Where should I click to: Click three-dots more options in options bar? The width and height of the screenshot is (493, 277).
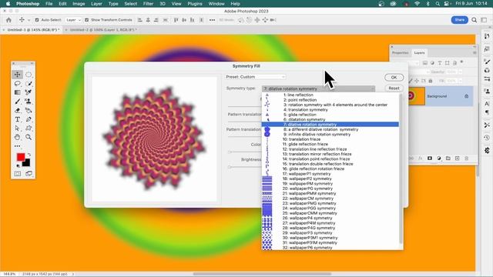213,20
